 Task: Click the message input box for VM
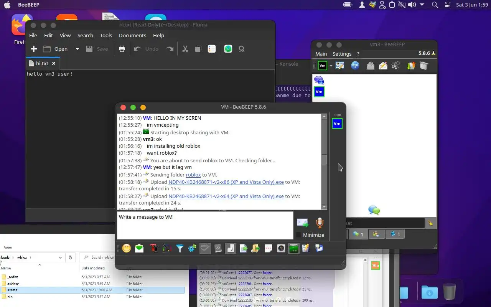205,225
